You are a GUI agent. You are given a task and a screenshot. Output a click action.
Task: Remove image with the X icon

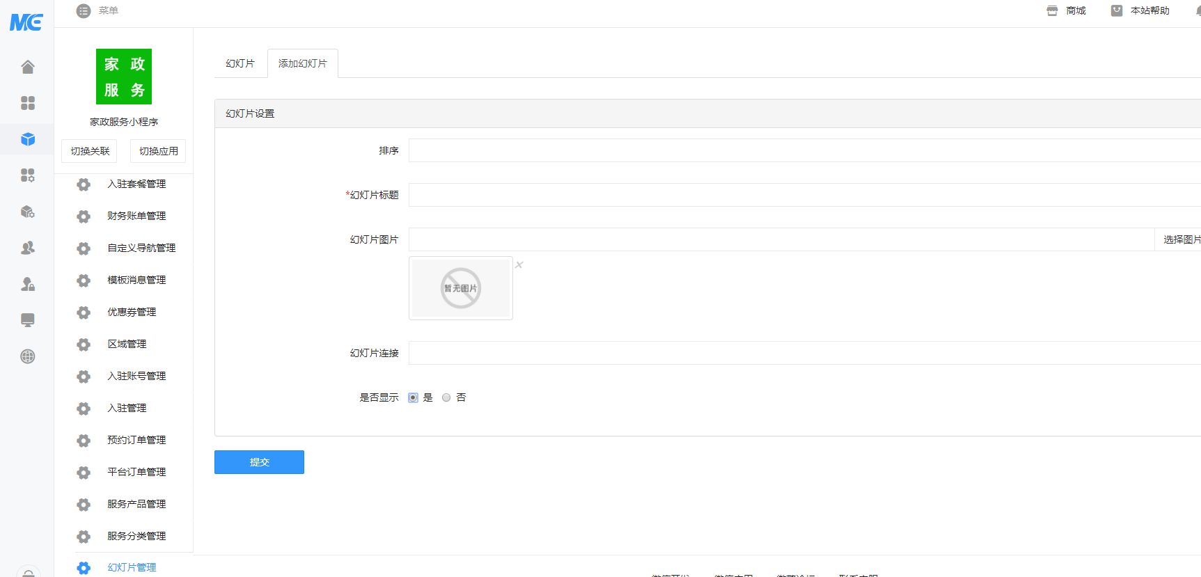coord(519,264)
